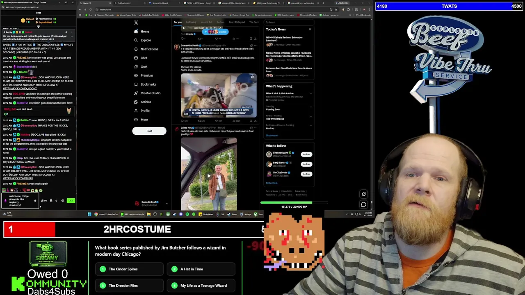Open account menu next to ExplodinBeef profile
Image resolution: width=525 pixels, height=295 pixels.
click(x=167, y=203)
